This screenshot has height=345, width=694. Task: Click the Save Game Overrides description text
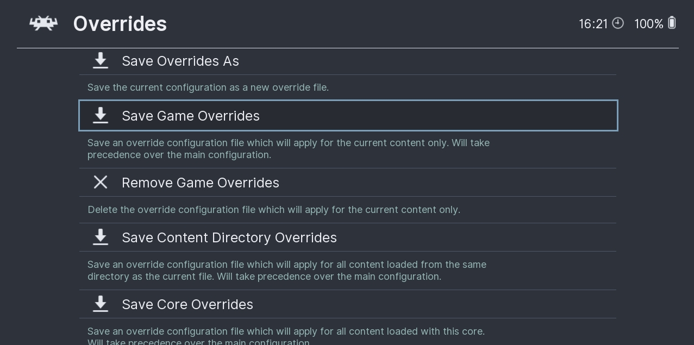[x=289, y=149]
